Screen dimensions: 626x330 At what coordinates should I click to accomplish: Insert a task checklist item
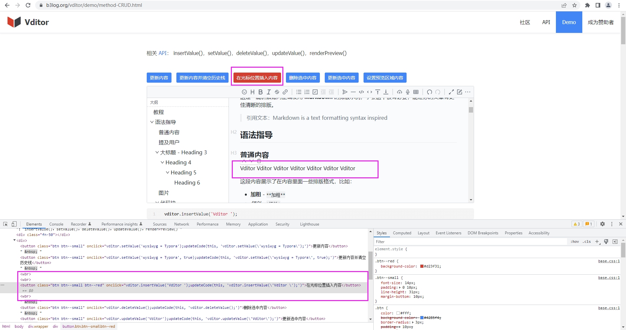(315, 92)
